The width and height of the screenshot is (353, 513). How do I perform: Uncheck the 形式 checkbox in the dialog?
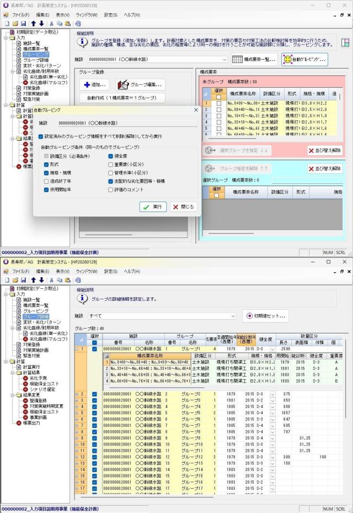point(46,164)
